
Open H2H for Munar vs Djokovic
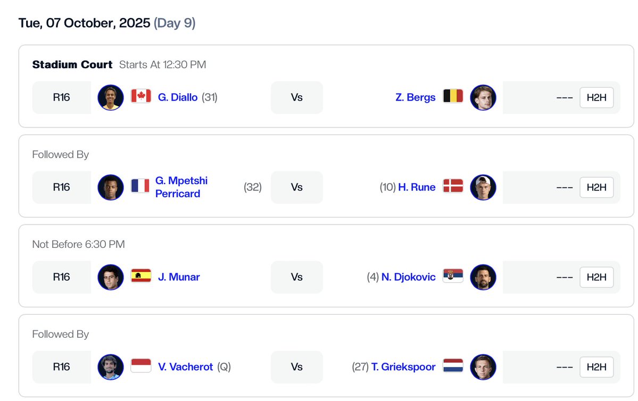596,277
